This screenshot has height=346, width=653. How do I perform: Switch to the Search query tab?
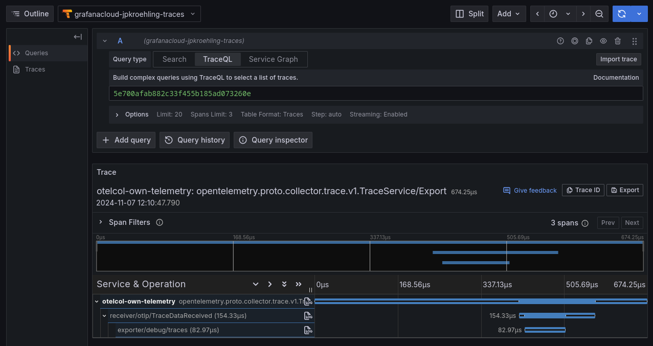pyautogui.click(x=174, y=59)
